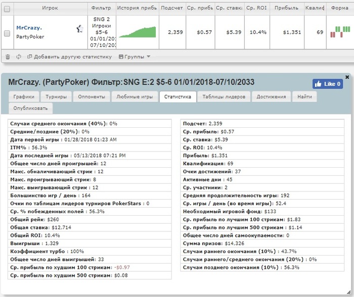Image resolution: width=354 pixels, height=297 pixels.
Task: Open the Группы dropdown
Action: 135,57
